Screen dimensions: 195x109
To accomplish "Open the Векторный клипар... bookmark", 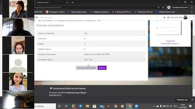I will pos(78,12).
